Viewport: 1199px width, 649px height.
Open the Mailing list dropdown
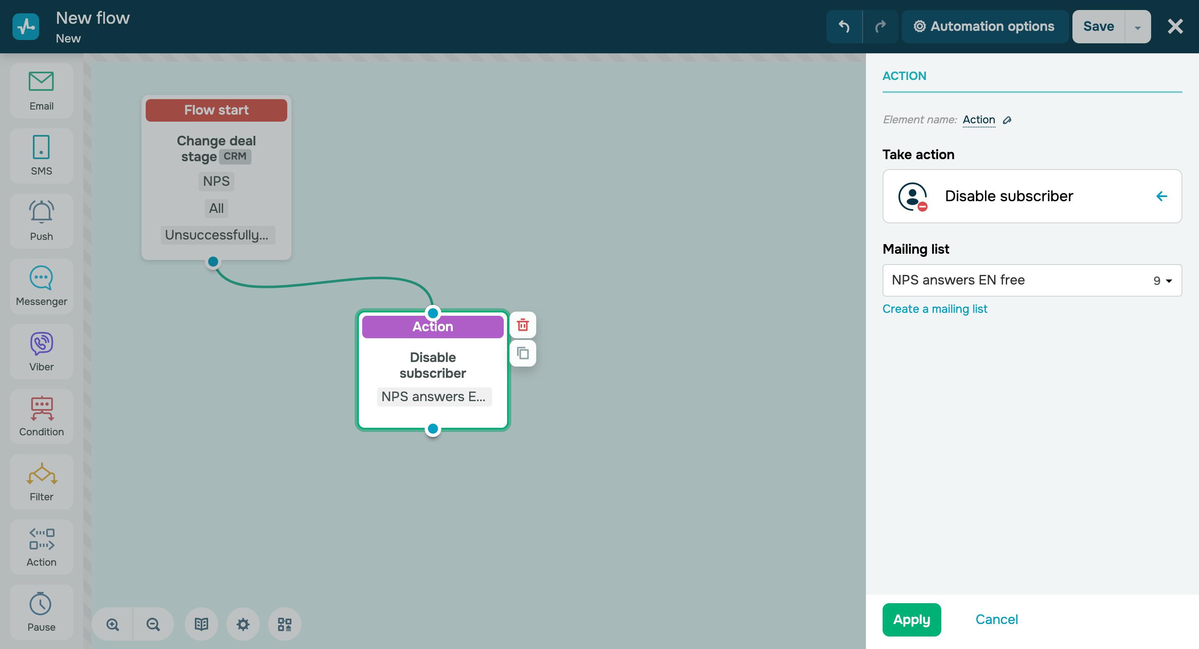click(1160, 280)
